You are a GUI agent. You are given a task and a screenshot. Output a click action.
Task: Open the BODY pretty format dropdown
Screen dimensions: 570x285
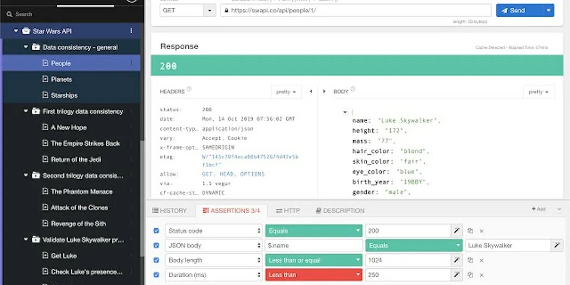539,92
